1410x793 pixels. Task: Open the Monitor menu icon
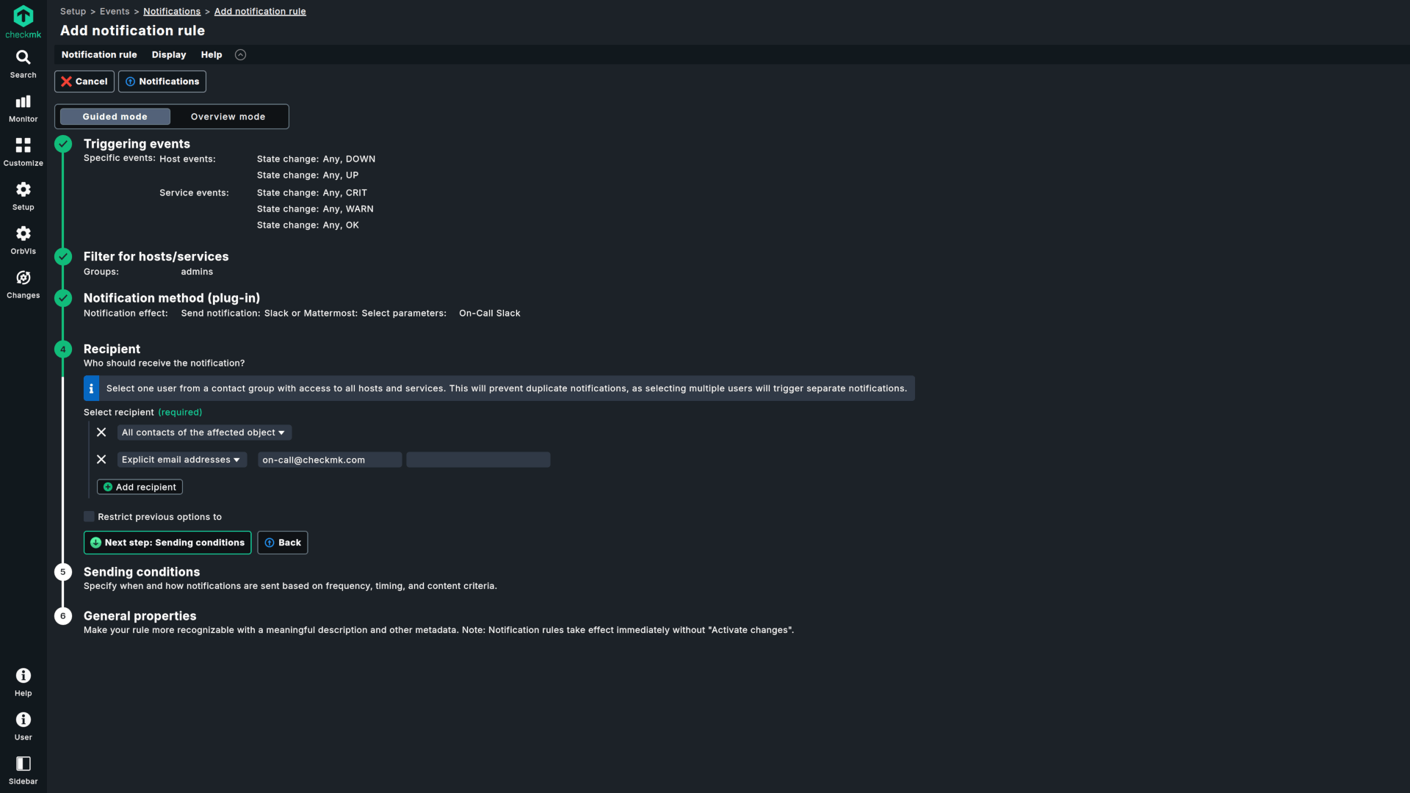(x=23, y=108)
